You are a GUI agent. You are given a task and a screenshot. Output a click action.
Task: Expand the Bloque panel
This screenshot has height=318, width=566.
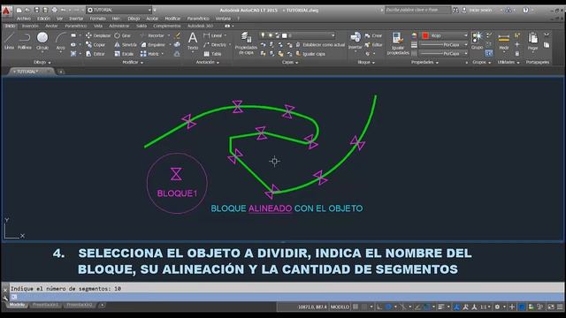coord(366,63)
